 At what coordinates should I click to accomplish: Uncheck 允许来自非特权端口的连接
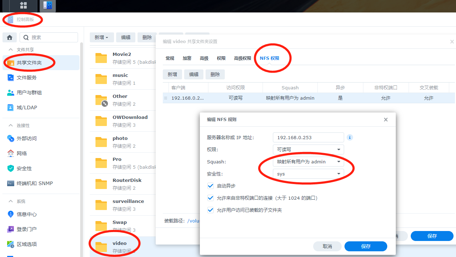(x=210, y=198)
